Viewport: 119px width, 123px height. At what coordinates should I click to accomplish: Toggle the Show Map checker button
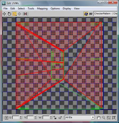pyautogui.click(x=86, y=14)
